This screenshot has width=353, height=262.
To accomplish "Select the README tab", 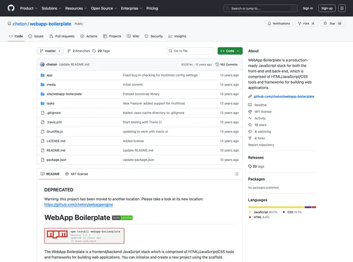I will click(x=50, y=174).
